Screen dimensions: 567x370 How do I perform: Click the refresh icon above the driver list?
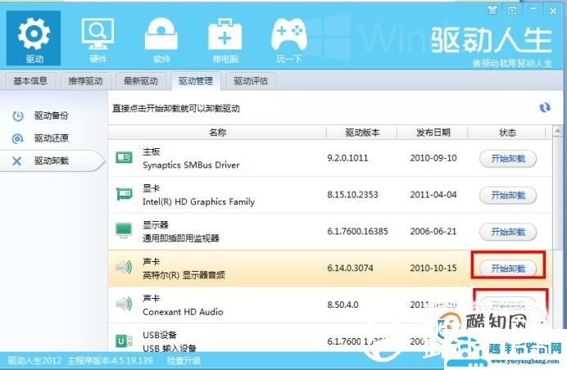pyautogui.click(x=545, y=107)
